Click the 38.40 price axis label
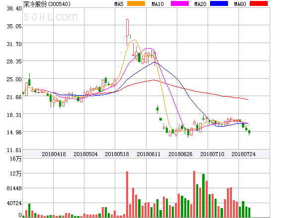Image resolution: width=298 pixels, height=218 pixels. click(x=14, y=8)
